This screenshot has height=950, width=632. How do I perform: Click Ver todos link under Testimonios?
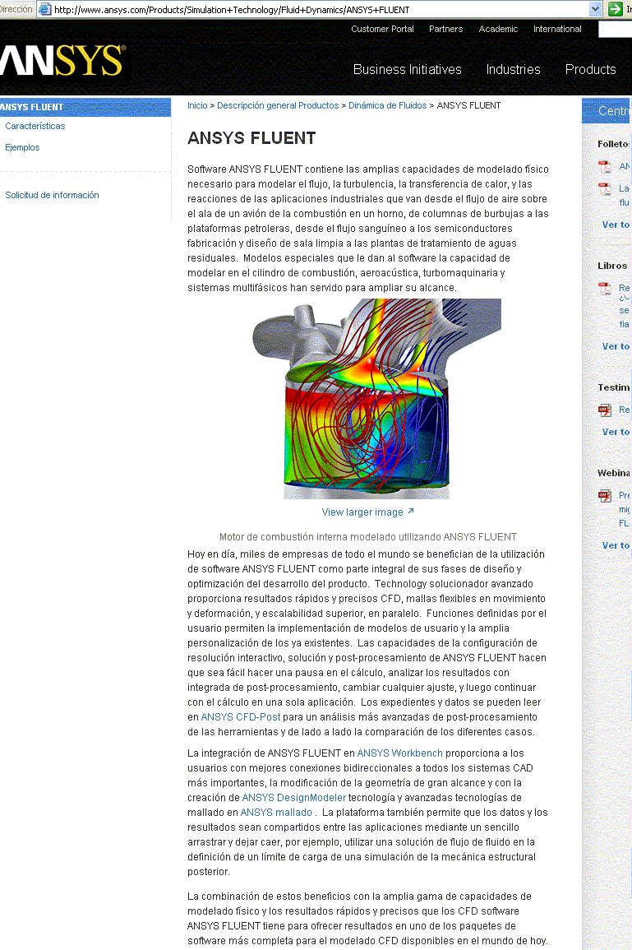point(616,432)
